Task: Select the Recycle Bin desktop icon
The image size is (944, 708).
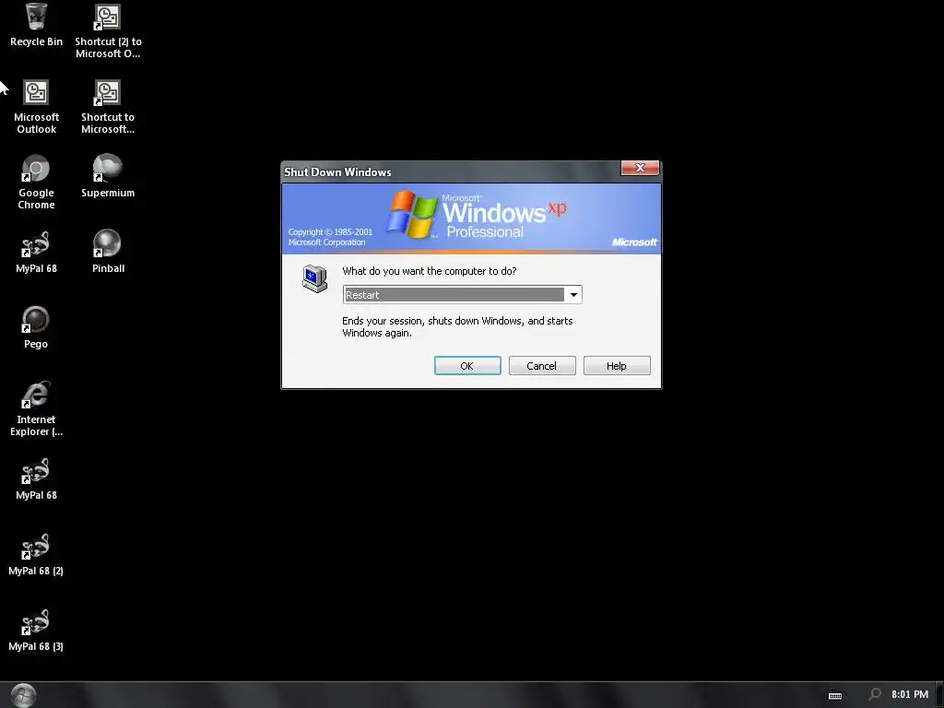Action: coord(36,25)
